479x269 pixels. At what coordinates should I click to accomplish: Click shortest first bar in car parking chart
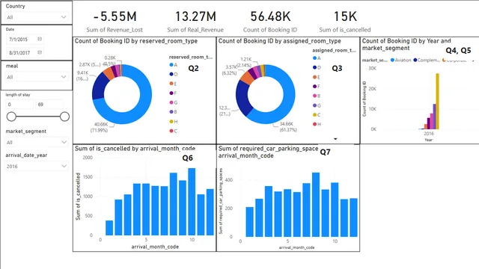(x=249, y=222)
